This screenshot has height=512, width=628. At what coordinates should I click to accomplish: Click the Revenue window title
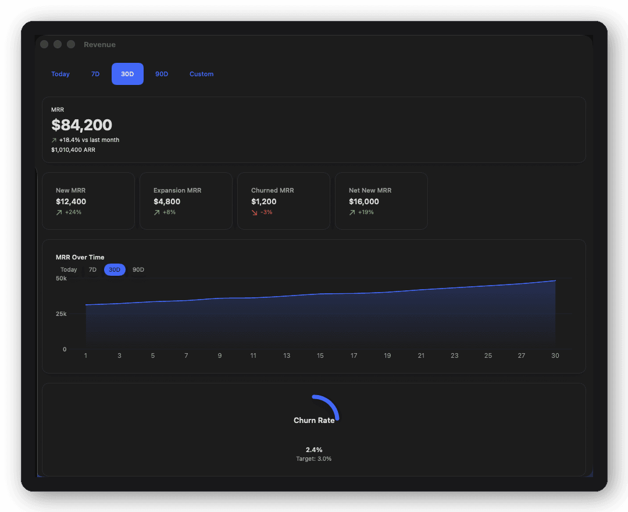click(100, 44)
